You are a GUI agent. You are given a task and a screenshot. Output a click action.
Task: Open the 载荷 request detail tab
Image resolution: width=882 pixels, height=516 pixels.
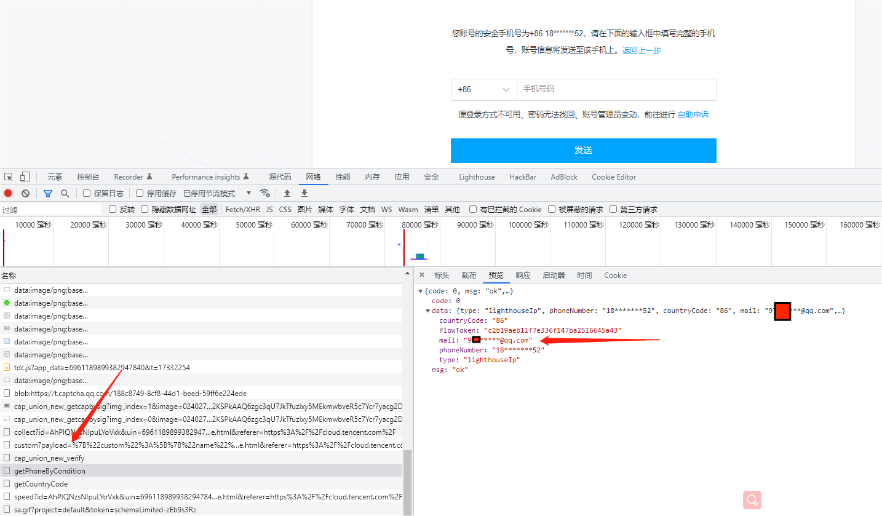[x=469, y=276]
